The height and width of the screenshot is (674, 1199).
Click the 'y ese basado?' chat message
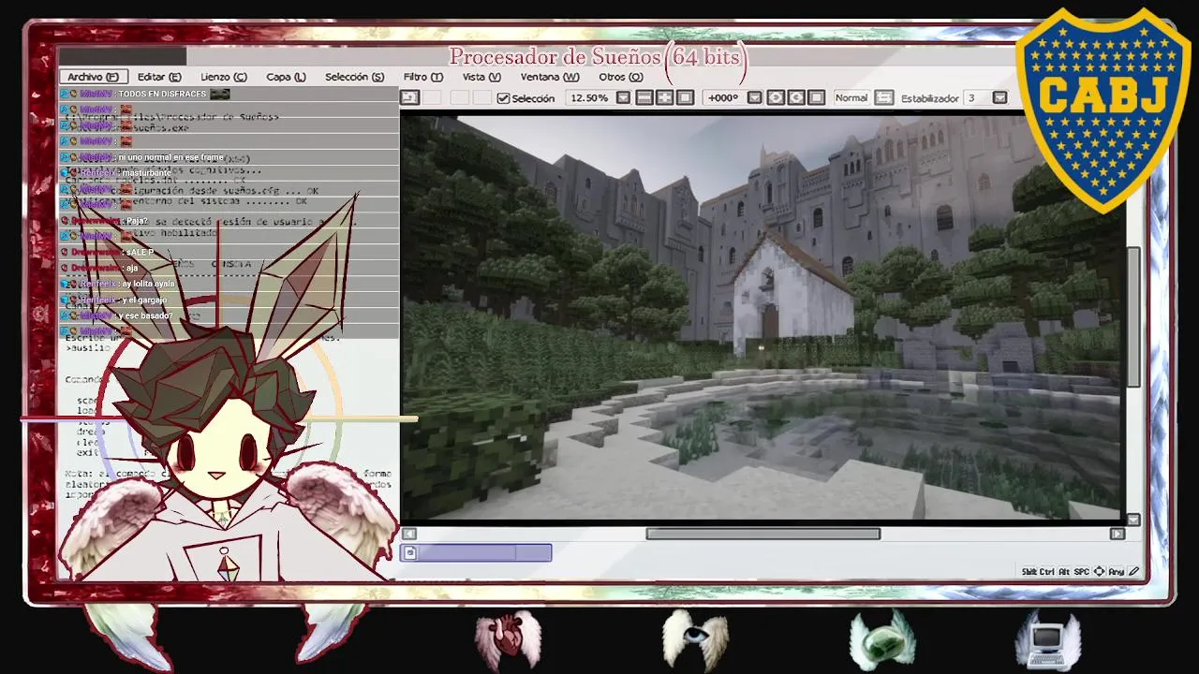(145, 315)
